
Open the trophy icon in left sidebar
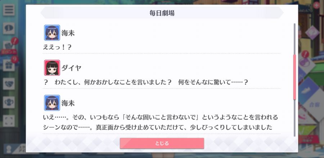tap(9, 102)
